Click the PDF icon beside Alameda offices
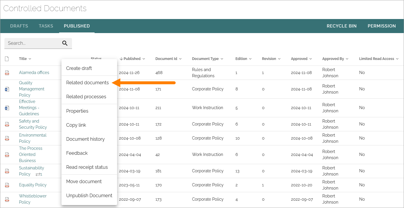The image size is (404, 208). coord(7,73)
